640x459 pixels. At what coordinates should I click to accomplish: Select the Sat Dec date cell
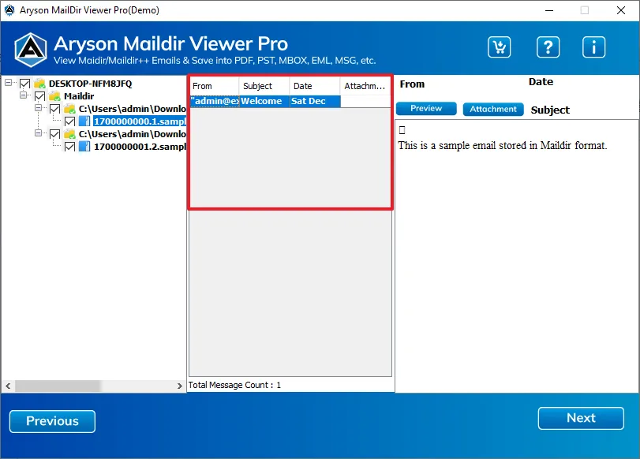click(x=315, y=101)
